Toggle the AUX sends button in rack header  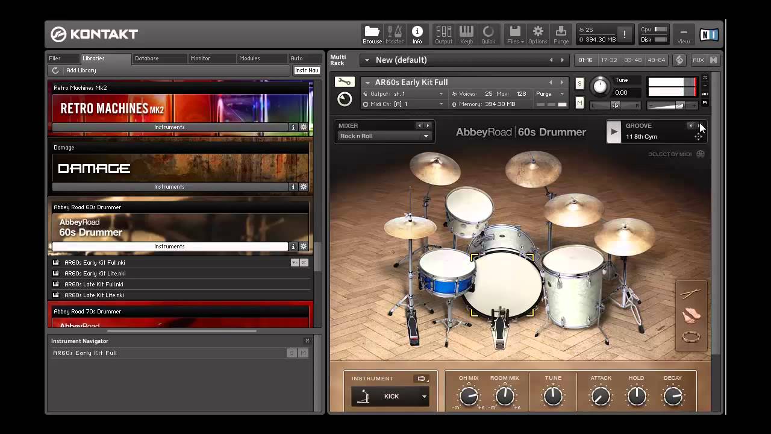(698, 60)
